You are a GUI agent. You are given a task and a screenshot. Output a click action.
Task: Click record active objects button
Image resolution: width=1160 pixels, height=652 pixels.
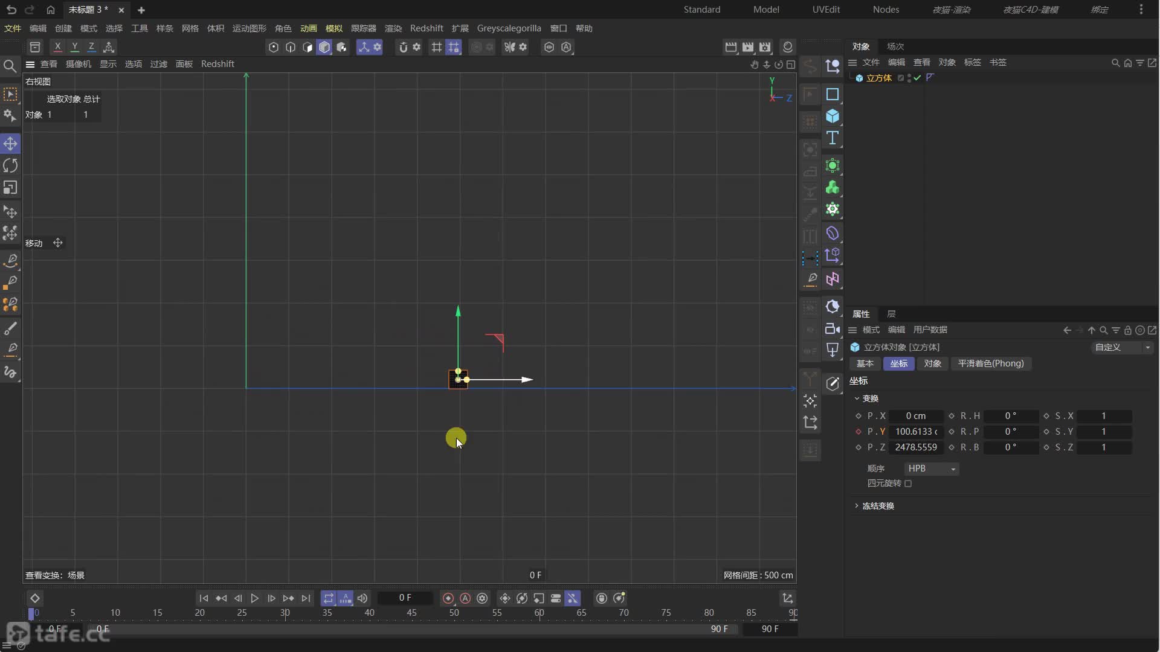(x=448, y=598)
